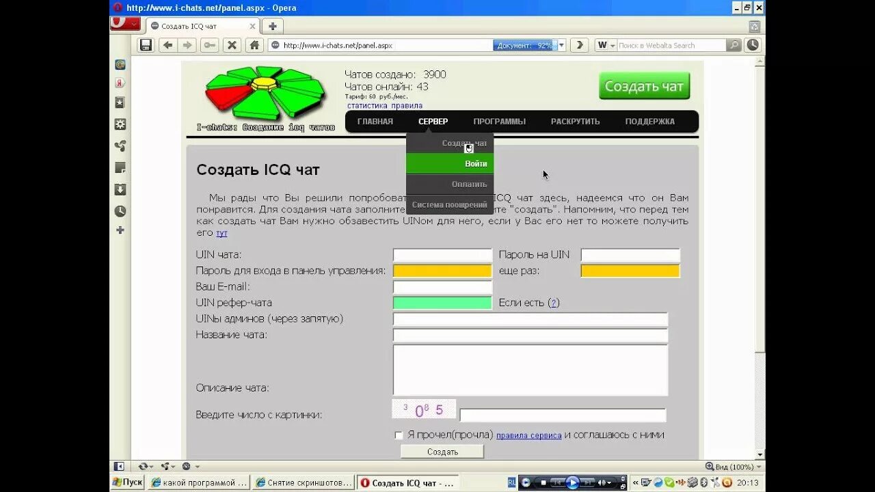Check the 'Я прочел(прочла)' agreement checkbox

pyautogui.click(x=399, y=435)
